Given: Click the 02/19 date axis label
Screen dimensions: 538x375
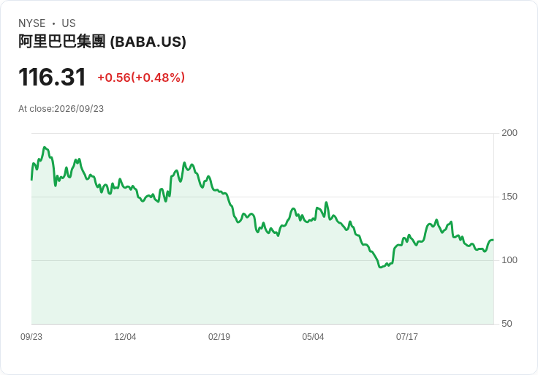Looking at the screenshot, I should point(219,336).
